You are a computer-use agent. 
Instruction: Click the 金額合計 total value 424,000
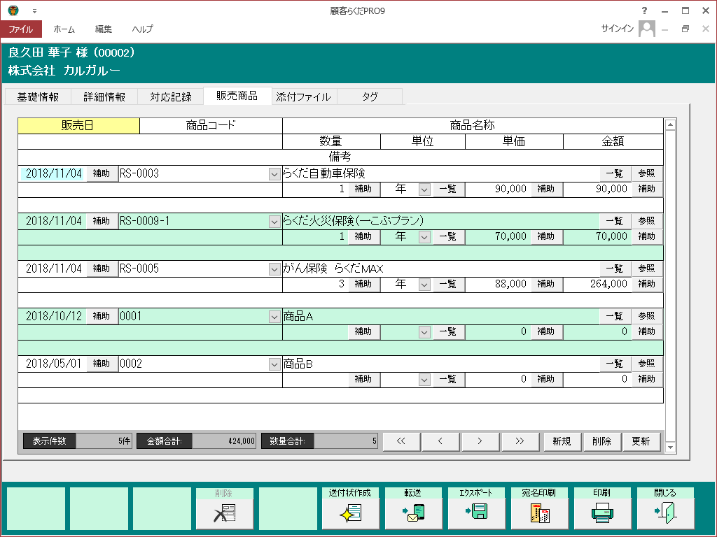(223, 441)
